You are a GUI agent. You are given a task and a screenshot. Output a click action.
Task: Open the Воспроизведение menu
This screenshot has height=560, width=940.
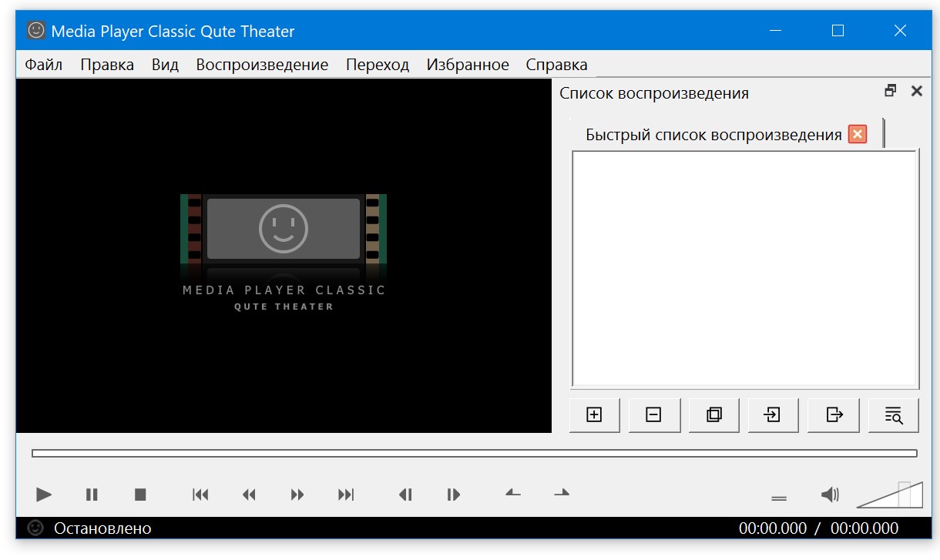click(x=262, y=64)
